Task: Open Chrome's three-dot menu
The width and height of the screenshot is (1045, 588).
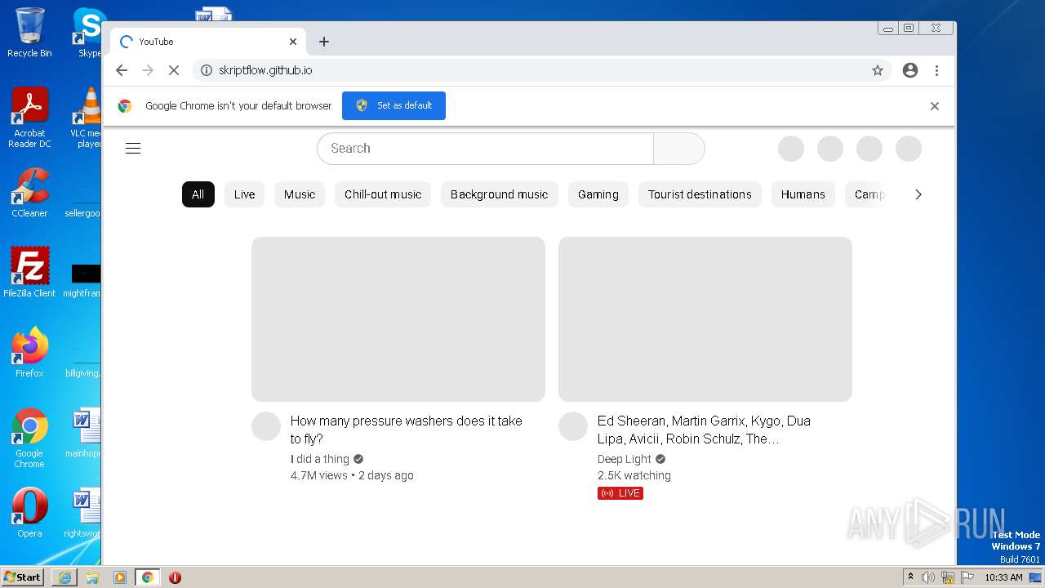Action: 936,70
